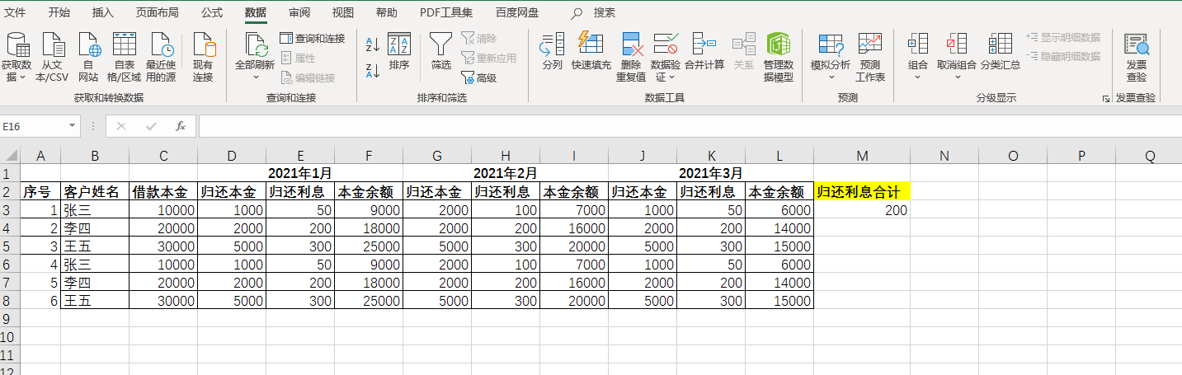Screen dimensions: 1182x375
Task: Select column M header
Action: tap(862, 156)
